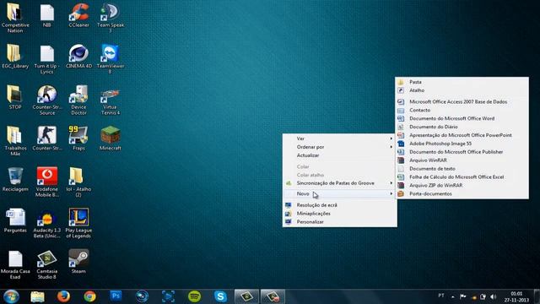Open TeamViewer 8 shortcut

coord(111,59)
